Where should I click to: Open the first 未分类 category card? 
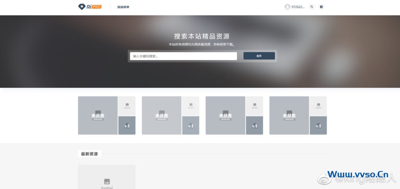coord(98,116)
